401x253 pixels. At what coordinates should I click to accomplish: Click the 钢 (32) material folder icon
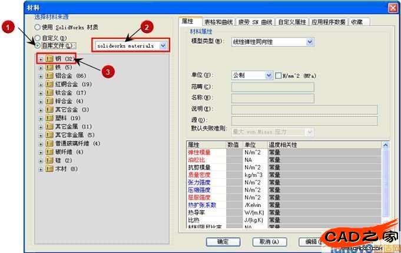click(49, 59)
